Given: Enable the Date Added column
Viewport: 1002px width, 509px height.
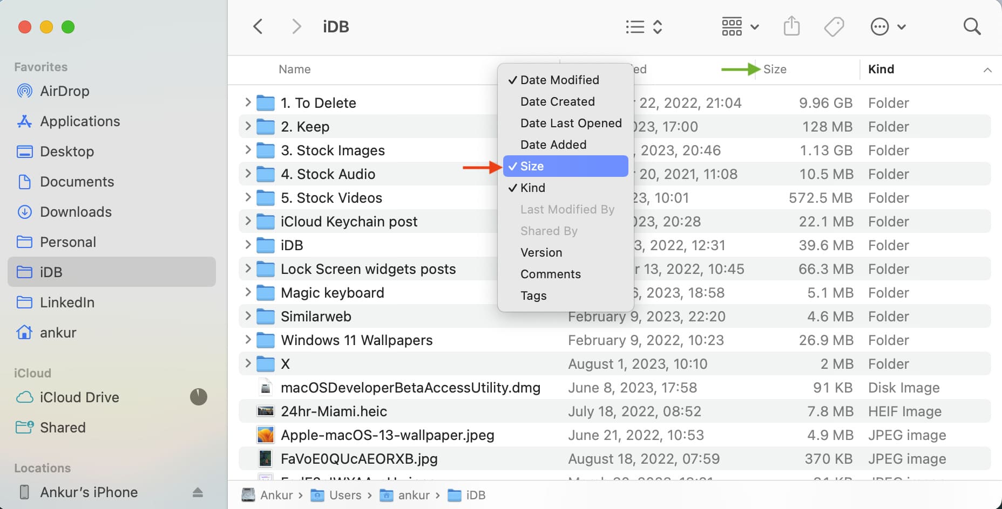Looking at the screenshot, I should (553, 145).
